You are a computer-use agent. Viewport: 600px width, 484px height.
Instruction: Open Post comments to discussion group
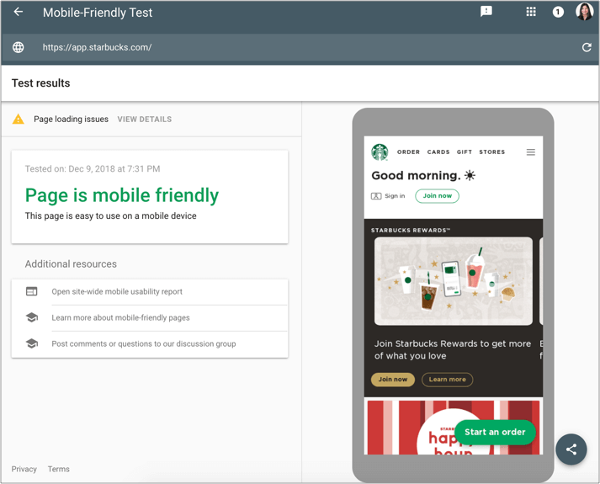click(x=144, y=343)
